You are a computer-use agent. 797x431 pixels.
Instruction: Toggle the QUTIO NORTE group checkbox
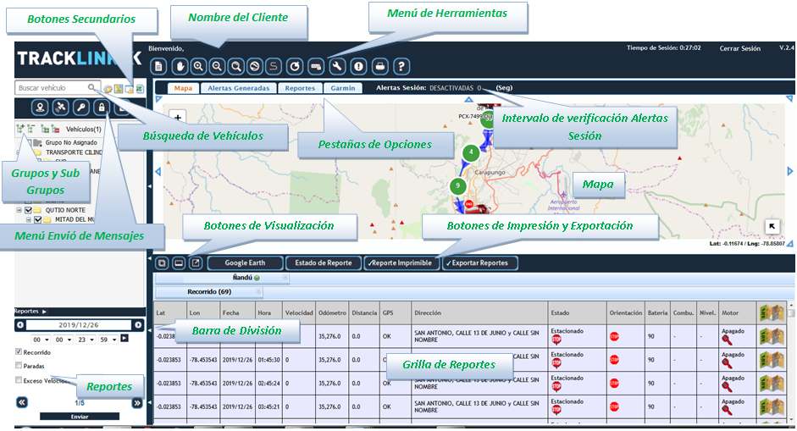(x=29, y=209)
